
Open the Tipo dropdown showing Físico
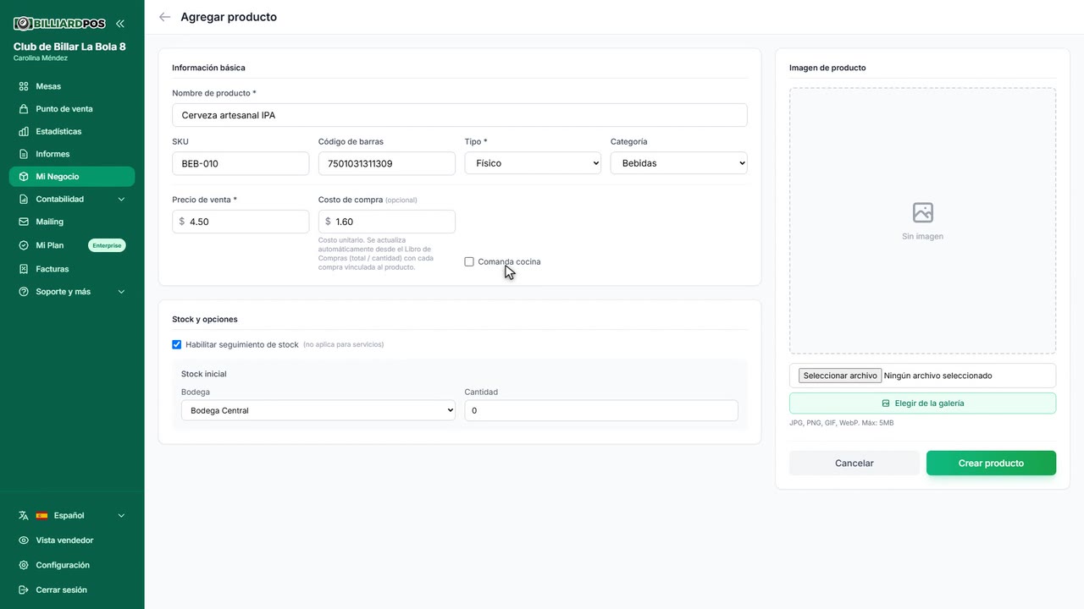pyautogui.click(x=533, y=163)
